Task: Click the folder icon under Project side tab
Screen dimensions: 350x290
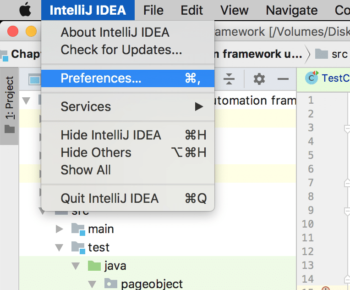Action: coord(10,129)
